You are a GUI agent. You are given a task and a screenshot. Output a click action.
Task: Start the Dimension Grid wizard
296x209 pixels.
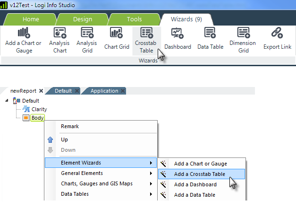(243, 41)
